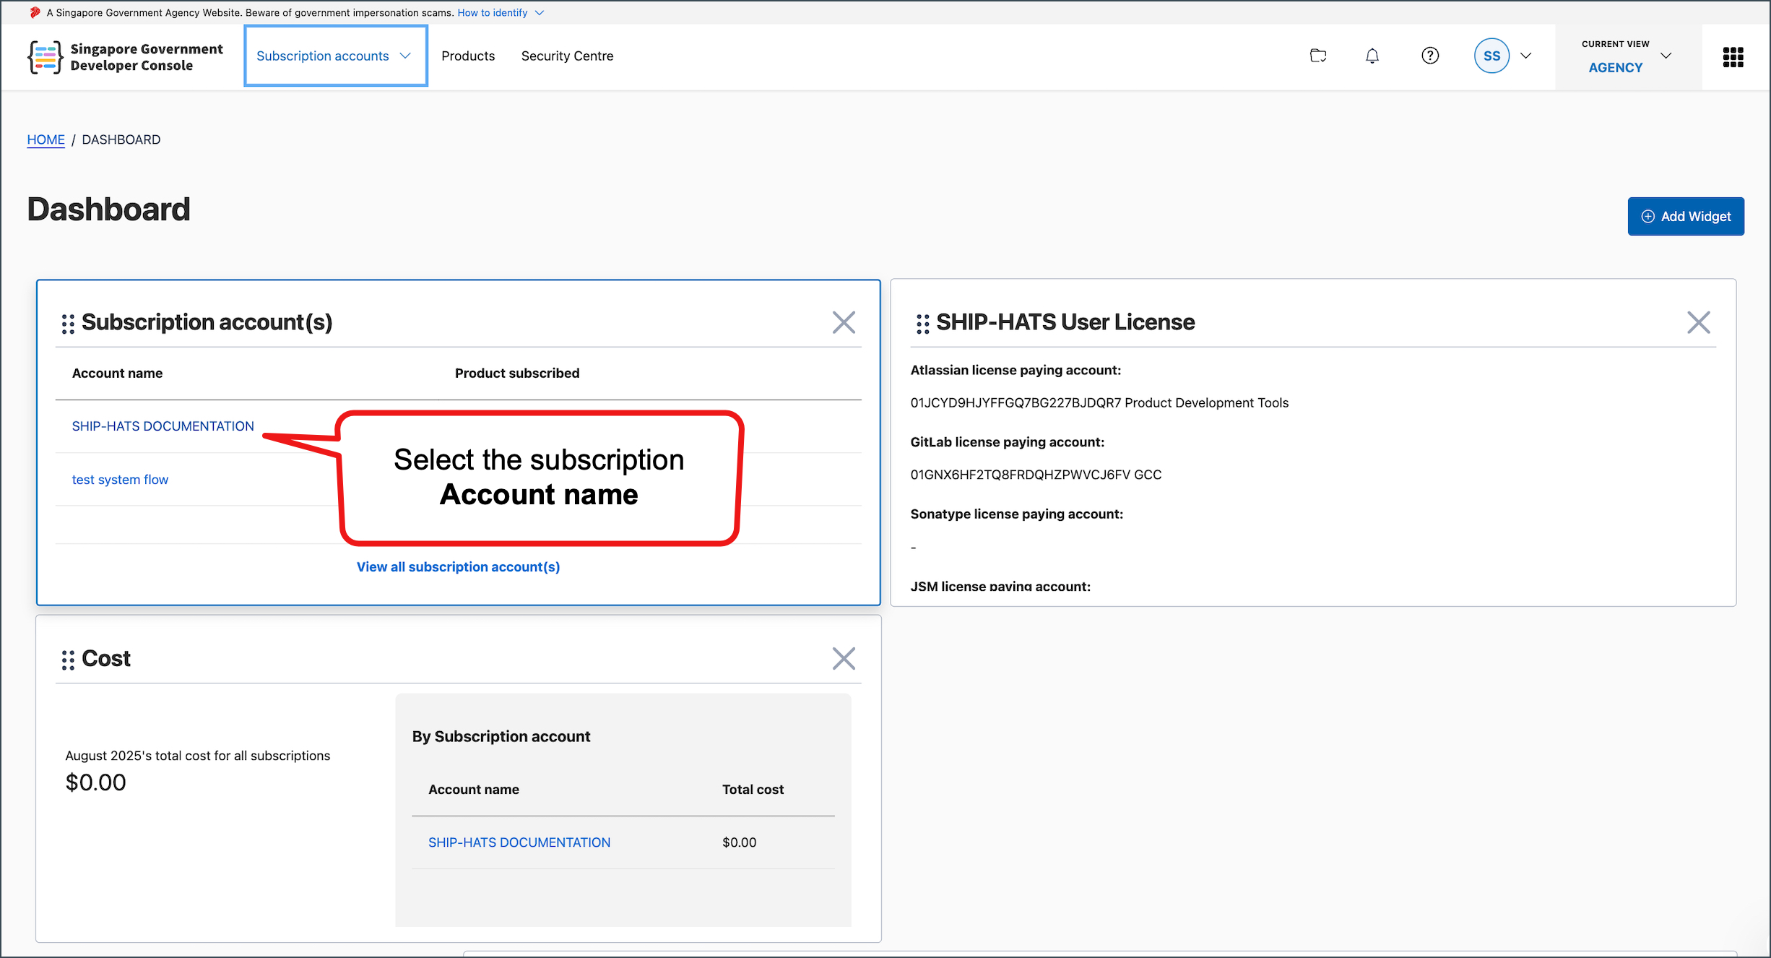Grab the Subscription account(s) widget drag handle
Image resolution: width=1771 pixels, height=958 pixels.
[x=68, y=324]
